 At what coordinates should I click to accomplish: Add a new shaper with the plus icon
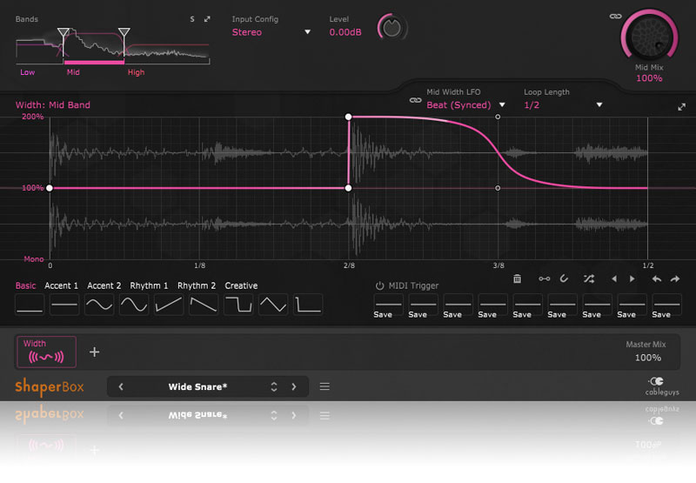pyautogui.click(x=95, y=352)
